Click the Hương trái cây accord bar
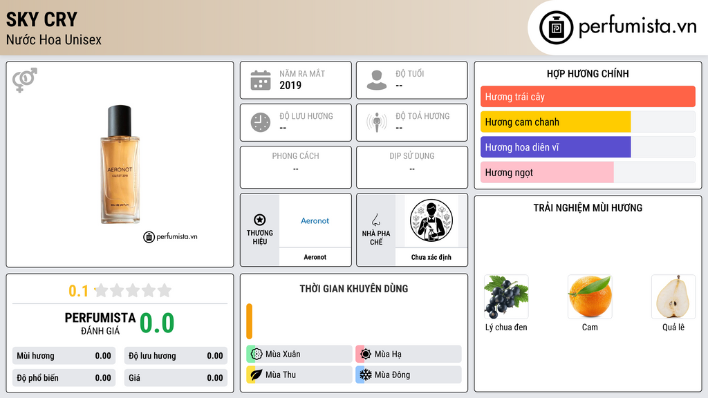Viewport: 708px width, 398px height. [588, 97]
